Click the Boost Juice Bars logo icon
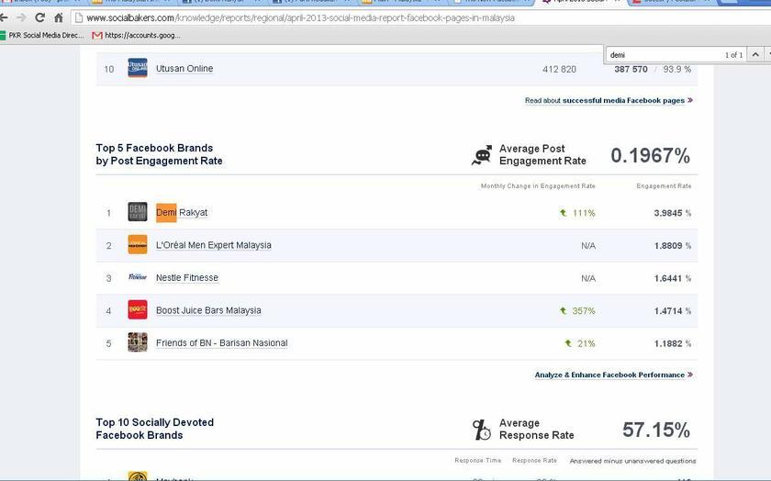This screenshot has width=771, height=481. (138, 310)
